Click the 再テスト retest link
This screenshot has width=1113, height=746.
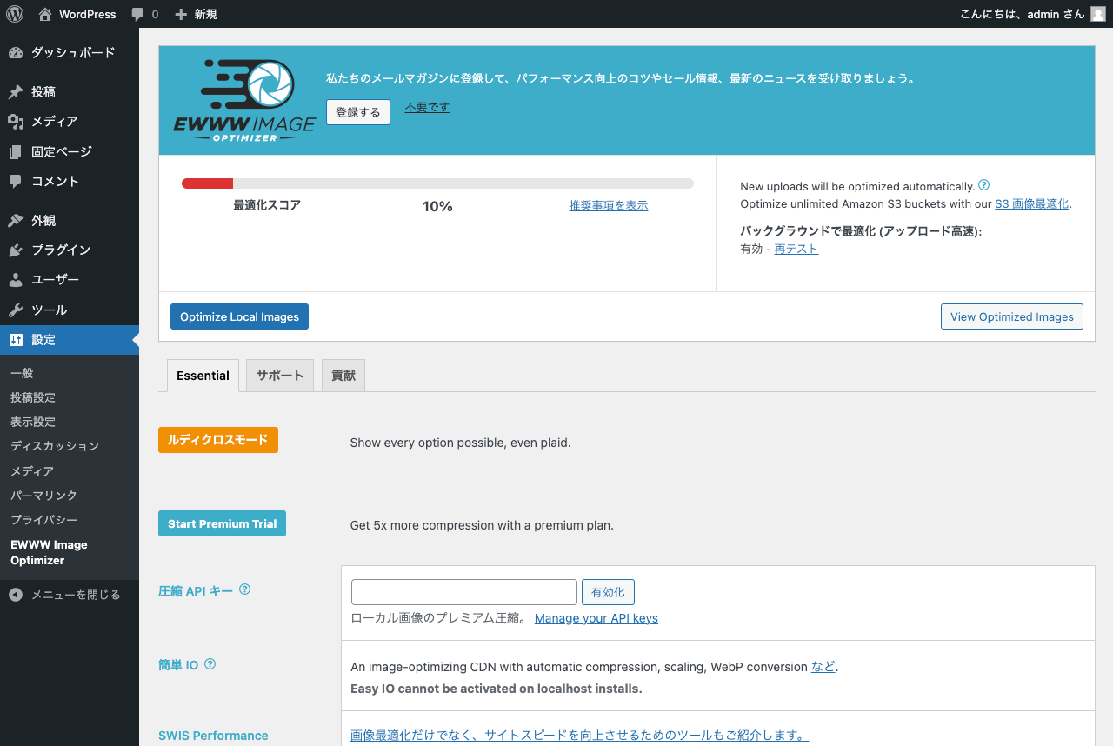pos(796,249)
